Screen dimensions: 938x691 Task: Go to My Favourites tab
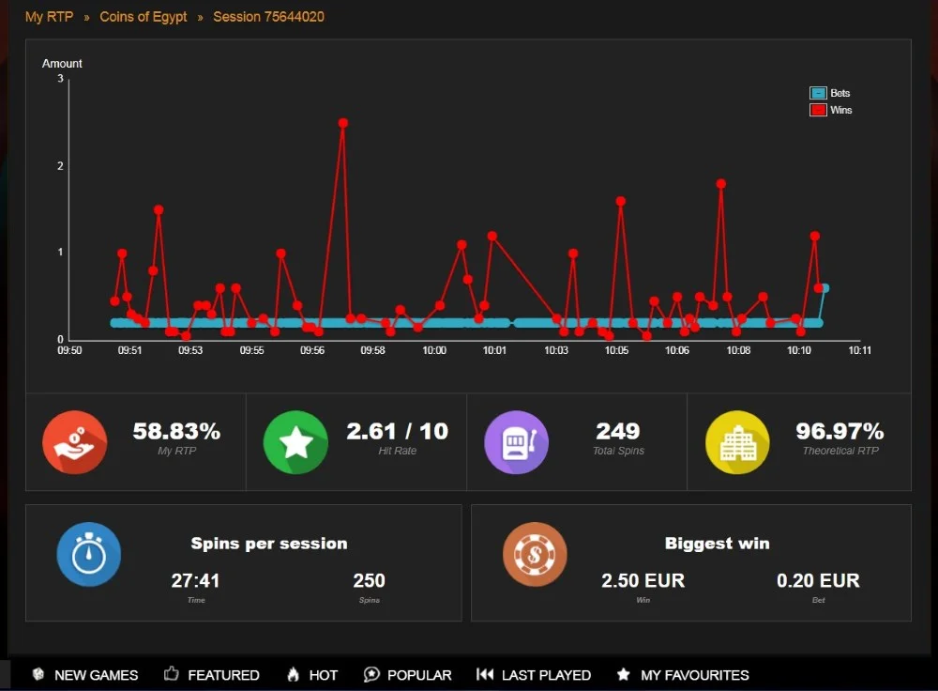coord(683,675)
